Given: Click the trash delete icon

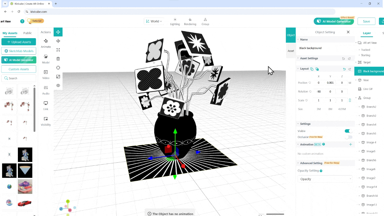Looking at the screenshot, I should [x=58, y=59].
